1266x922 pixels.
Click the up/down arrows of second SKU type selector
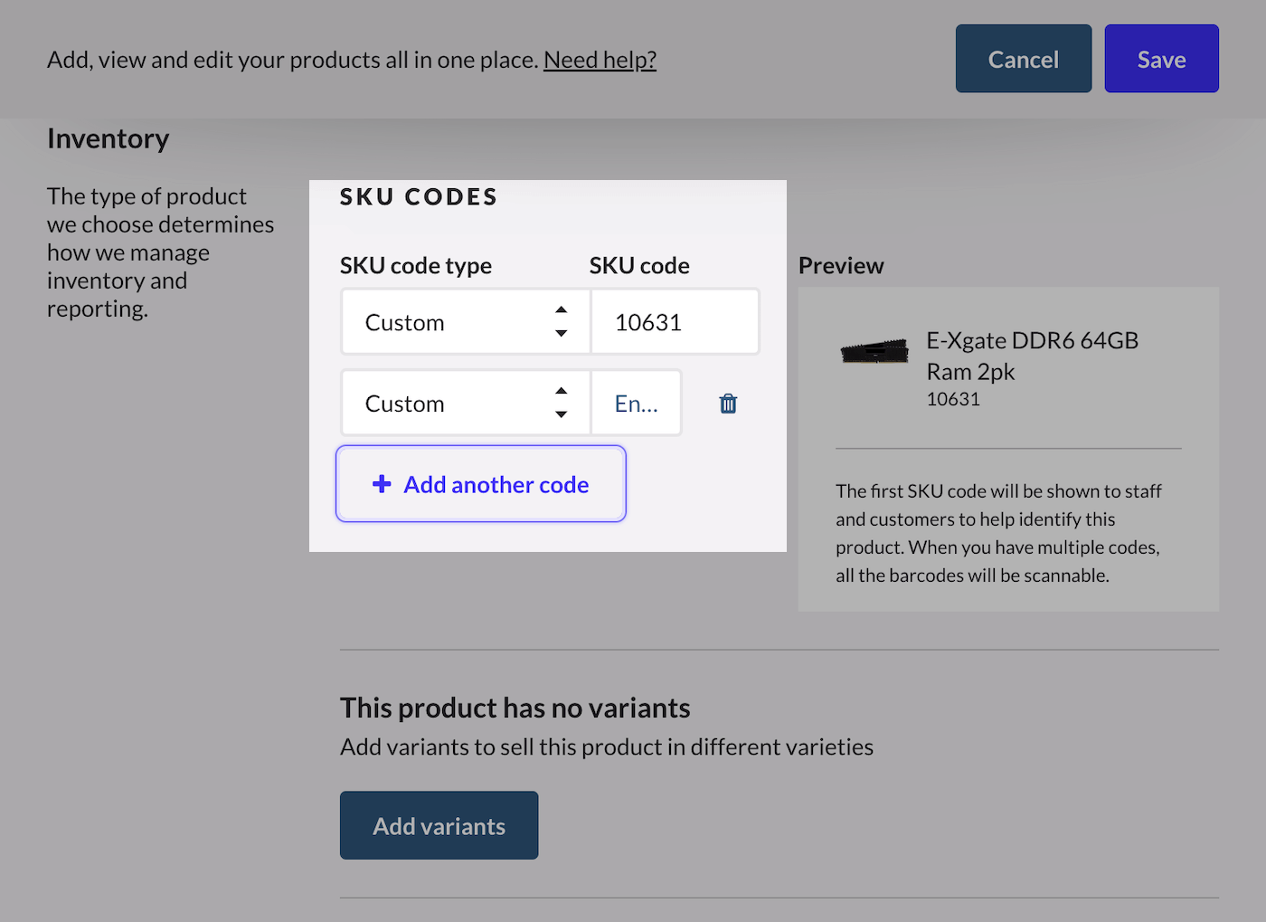(562, 403)
